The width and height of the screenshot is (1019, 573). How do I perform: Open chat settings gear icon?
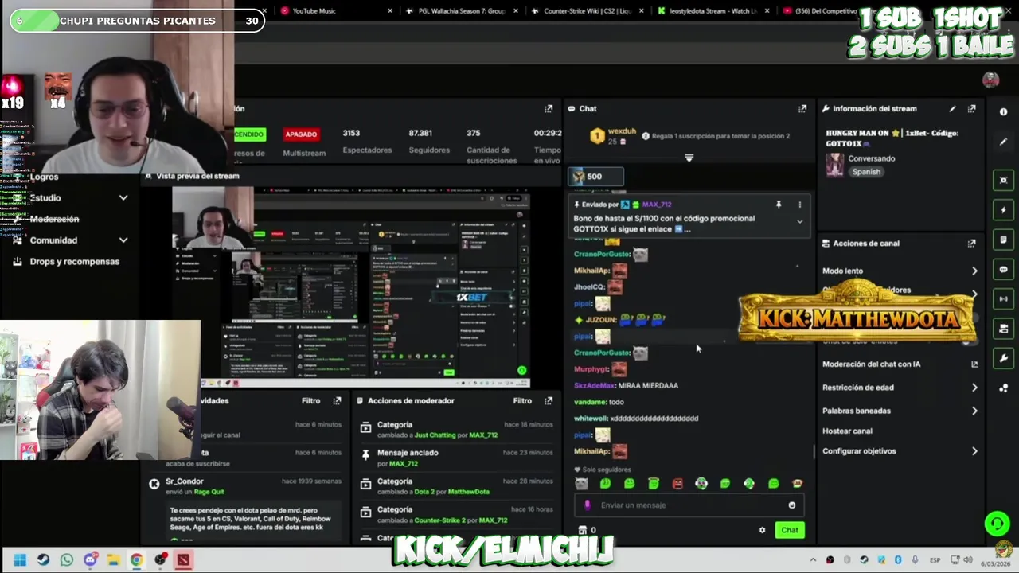click(762, 530)
